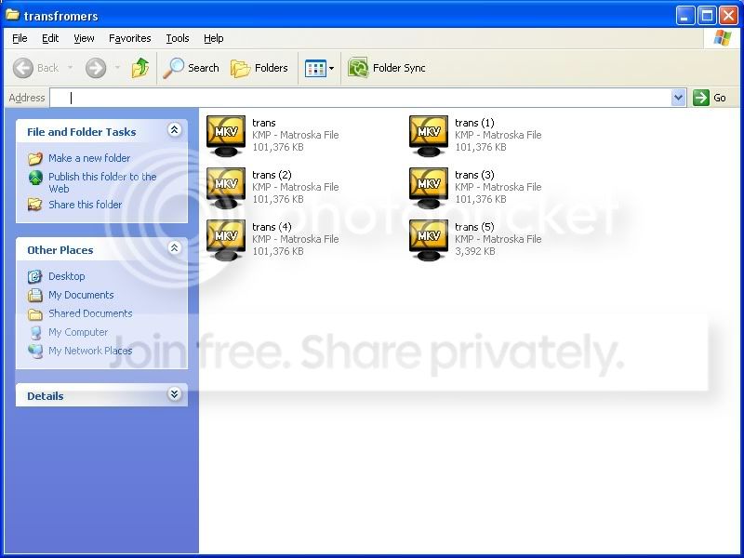The image size is (744, 558).
Task: Select the trans (3) MKV file icon
Action: (429, 188)
